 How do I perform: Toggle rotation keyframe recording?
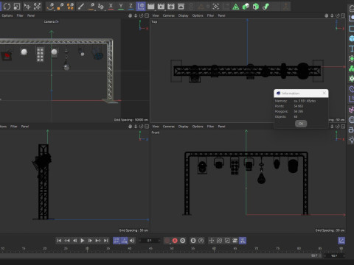point(219,241)
